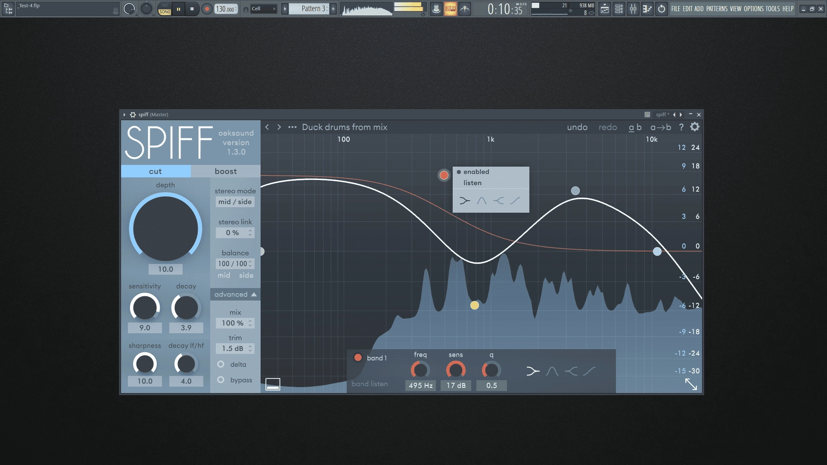Screen dimensions: 827x465
Task: Click the sensitivity knob
Action: click(x=145, y=307)
